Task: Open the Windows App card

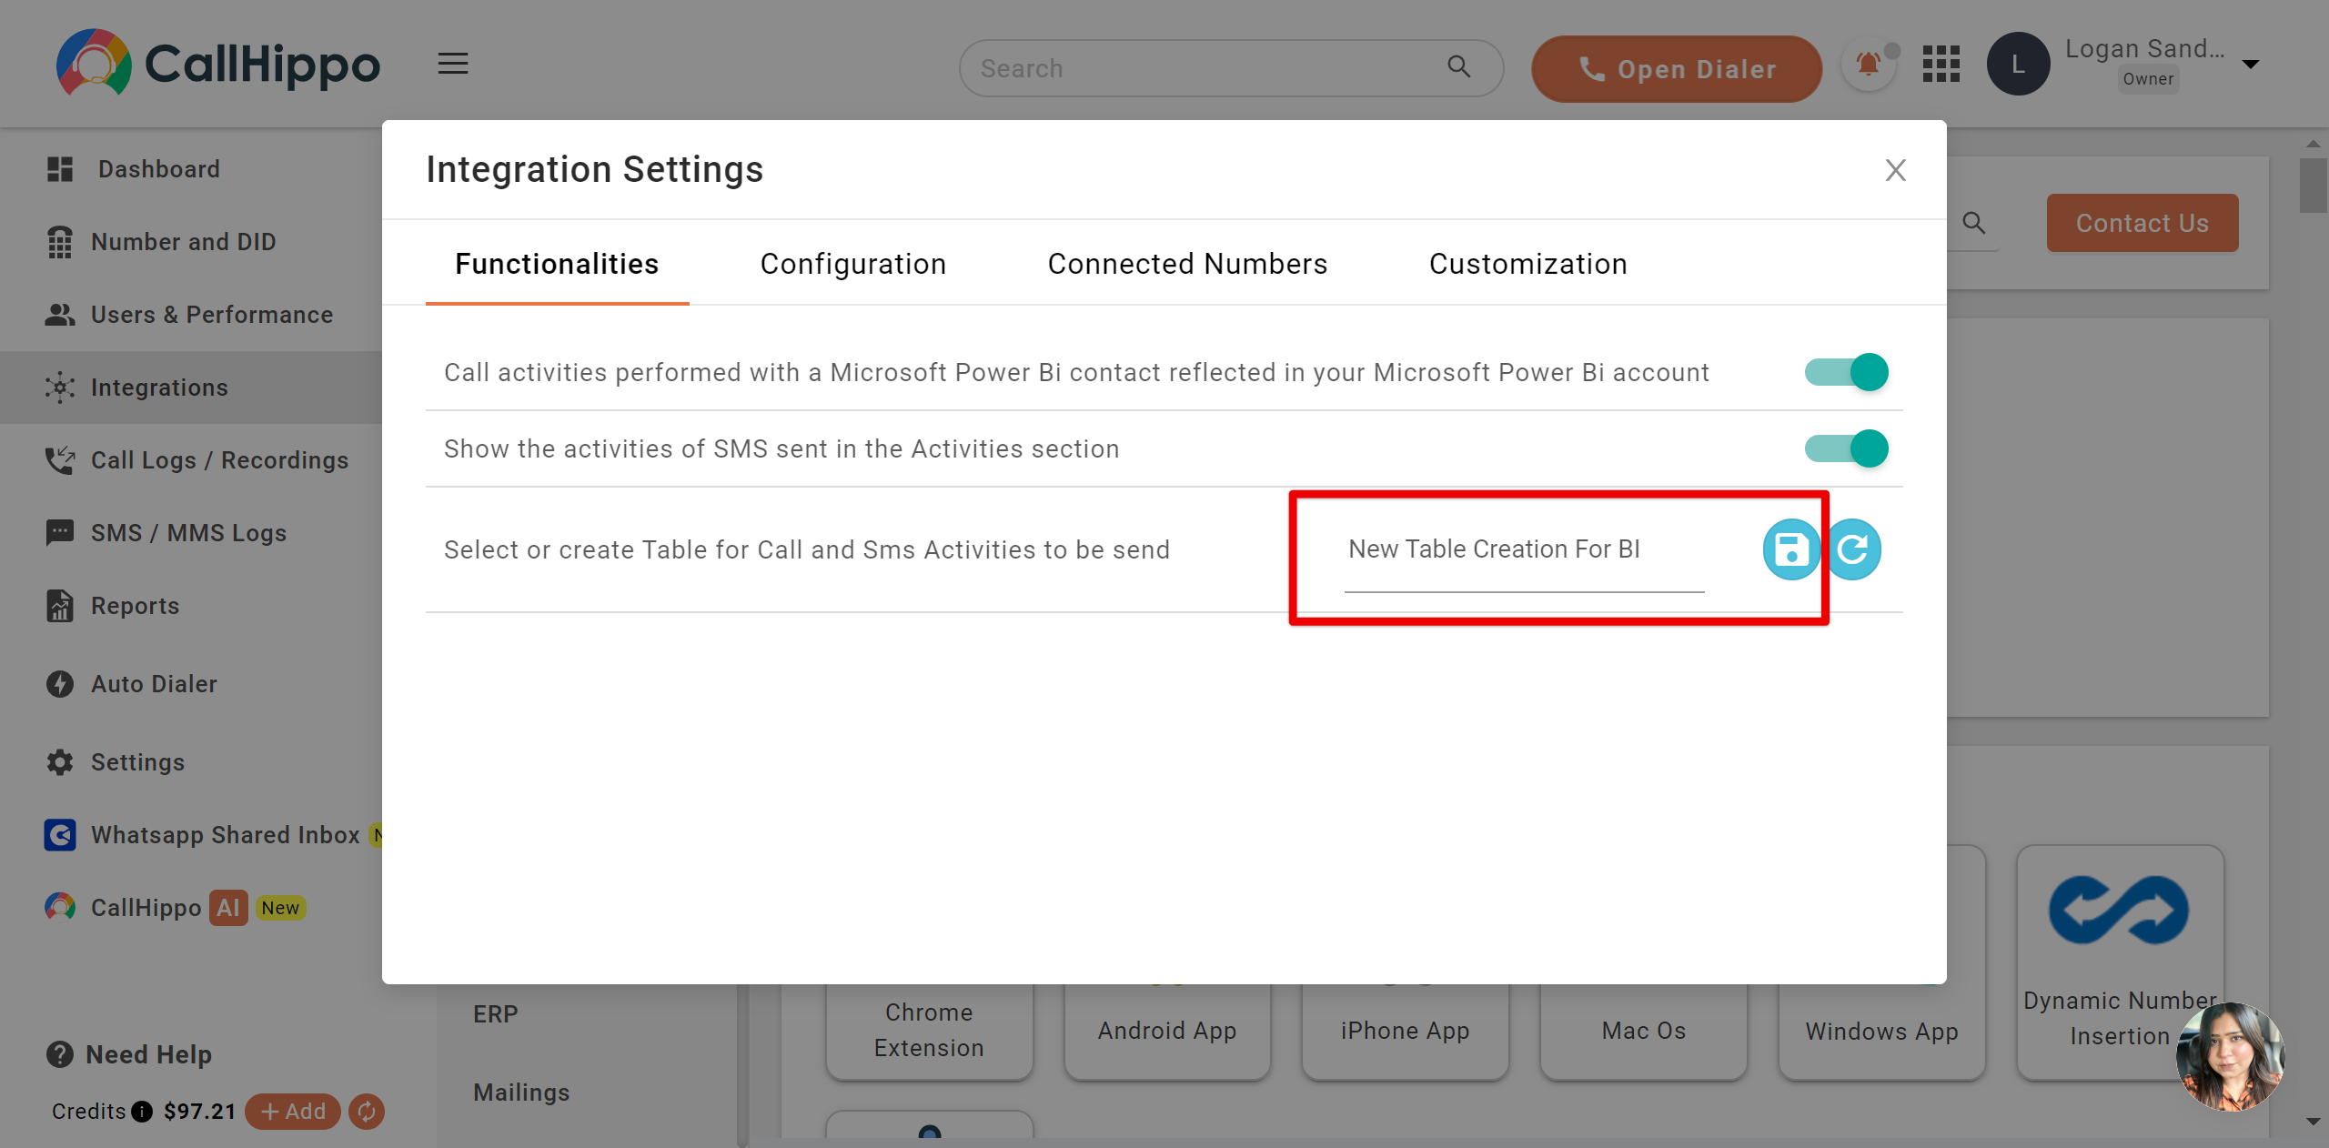Action: (1882, 1030)
